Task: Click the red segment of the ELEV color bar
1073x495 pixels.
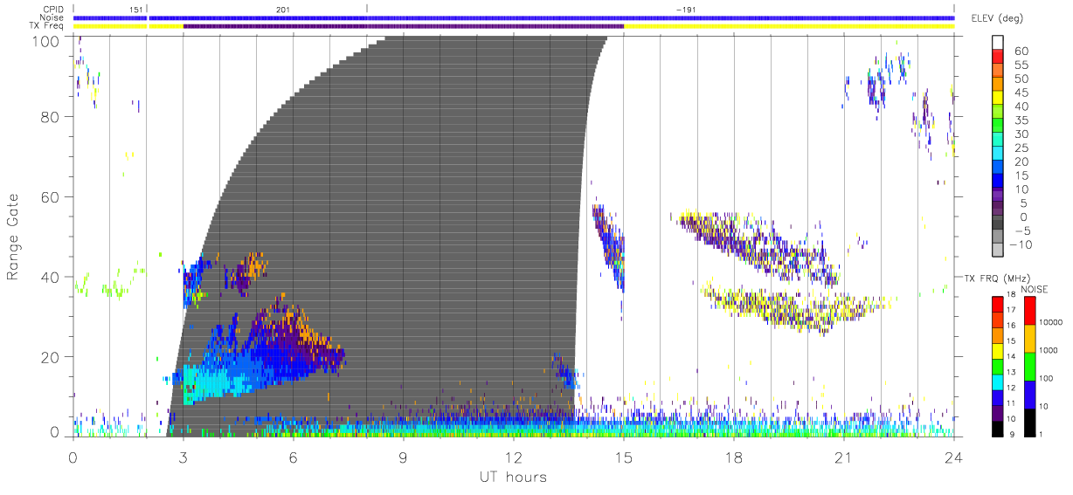Action: tap(997, 58)
